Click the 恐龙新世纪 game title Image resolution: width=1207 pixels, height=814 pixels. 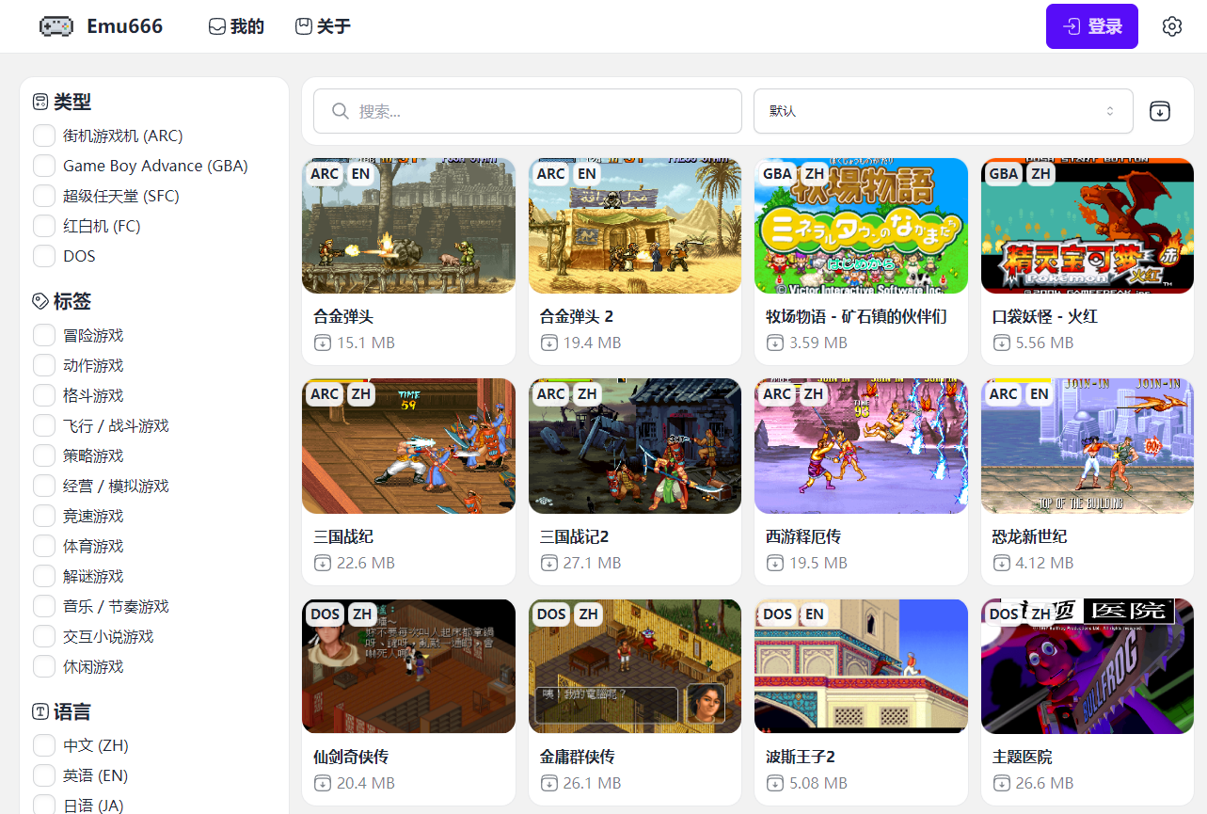click(1030, 536)
